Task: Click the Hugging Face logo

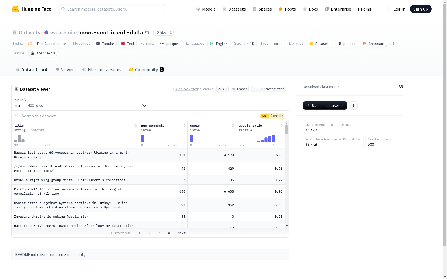Action: tap(32, 9)
